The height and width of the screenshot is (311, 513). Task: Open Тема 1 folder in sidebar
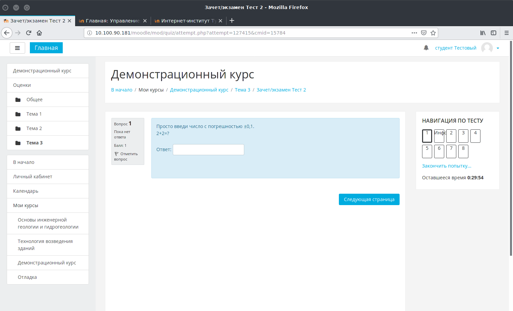coord(48,114)
